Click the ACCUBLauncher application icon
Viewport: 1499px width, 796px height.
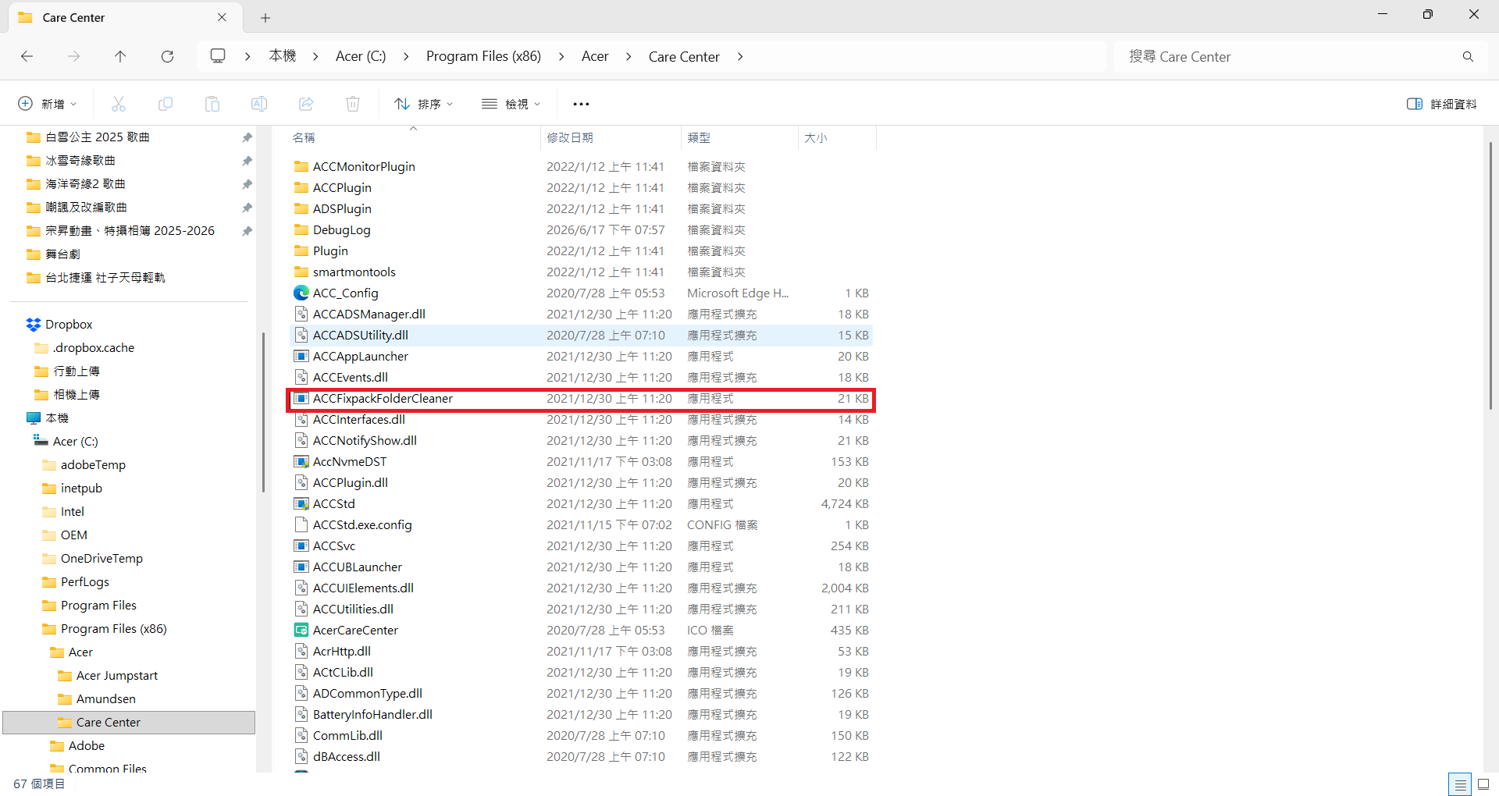301,567
